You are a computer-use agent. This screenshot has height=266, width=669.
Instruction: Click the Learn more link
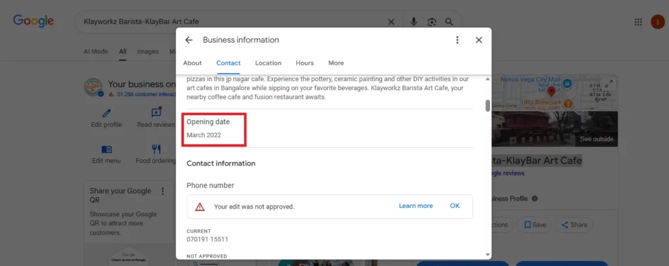click(416, 206)
